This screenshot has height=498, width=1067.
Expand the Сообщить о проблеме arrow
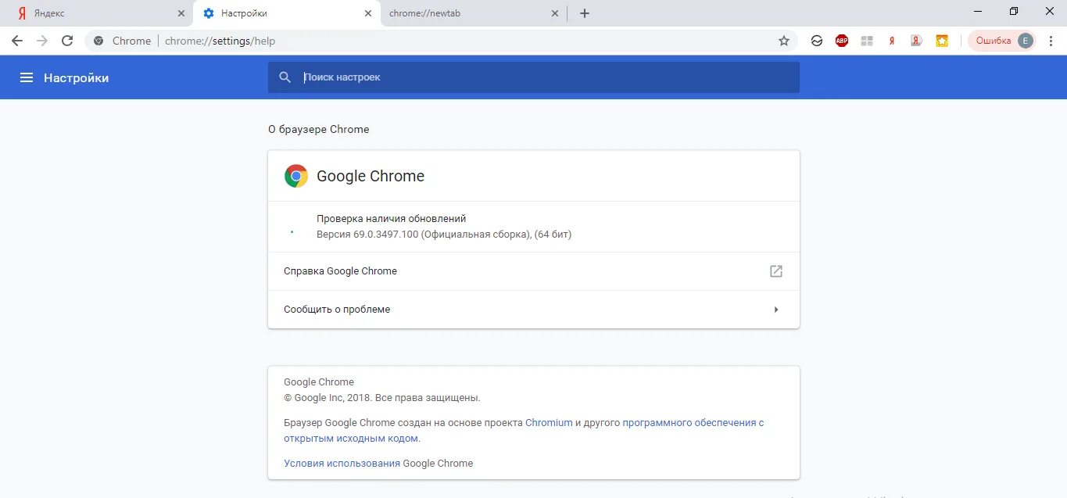(776, 310)
